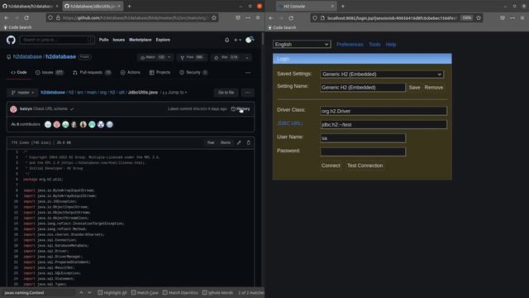Open the GitHub home logo
The width and height of the screenshot is (529, 298).
pos(11,41)
